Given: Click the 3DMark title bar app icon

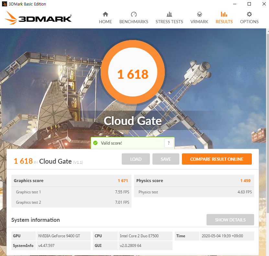Looking at the screenshot, I should point(5,4).
